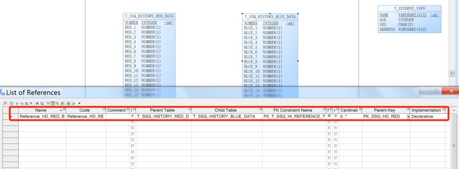Click the arrow-box icon before Excel export
This screenshot has height=169, width=459.
[x=62, y=103]
